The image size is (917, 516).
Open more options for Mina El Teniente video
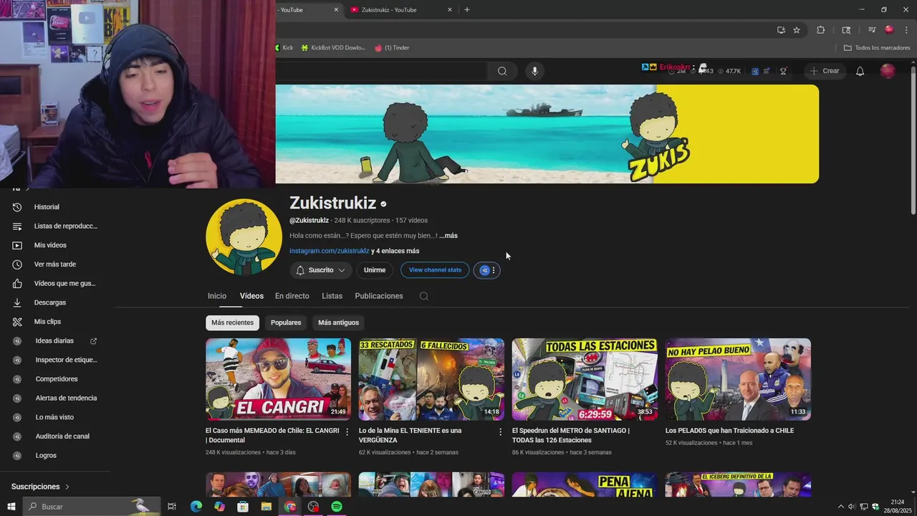click(x=501, y=432)
